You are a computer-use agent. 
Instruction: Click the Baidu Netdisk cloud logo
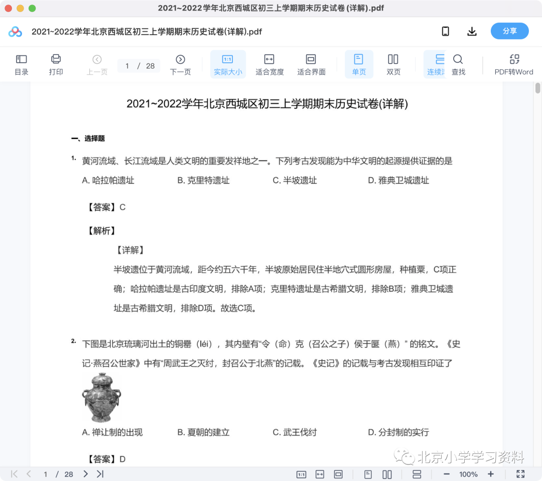pyautogui.click(x=15, y=32)
